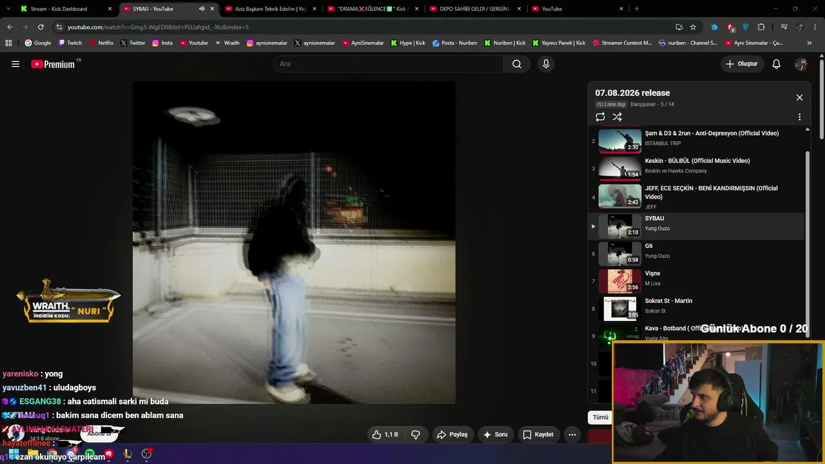Viewport: 825px width, 464px height.
Task: Open the browser apps grid shortcut
Action: pyautogui.click(x=8, y=43)
